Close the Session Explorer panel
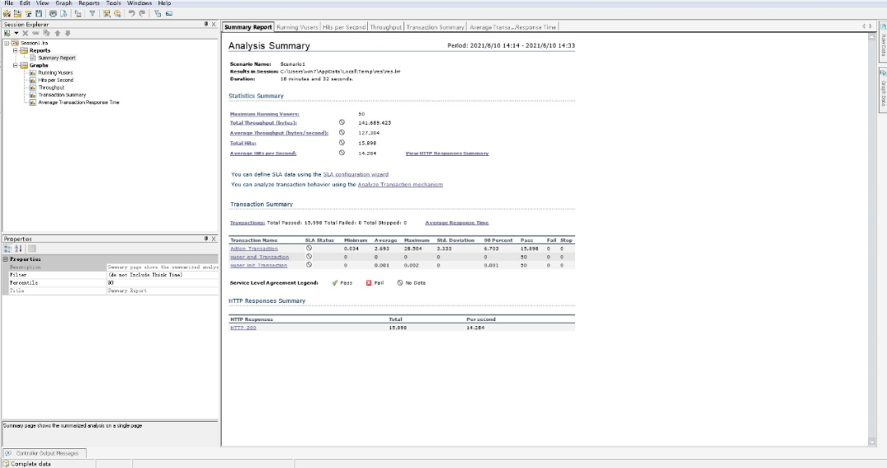Image resolution: width=887 pixels, height=468 pixels. tap(214, 25)
